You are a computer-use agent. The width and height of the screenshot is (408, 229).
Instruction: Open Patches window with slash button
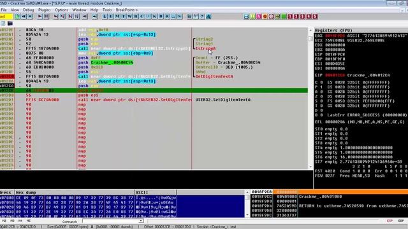(x=149, y=17)
